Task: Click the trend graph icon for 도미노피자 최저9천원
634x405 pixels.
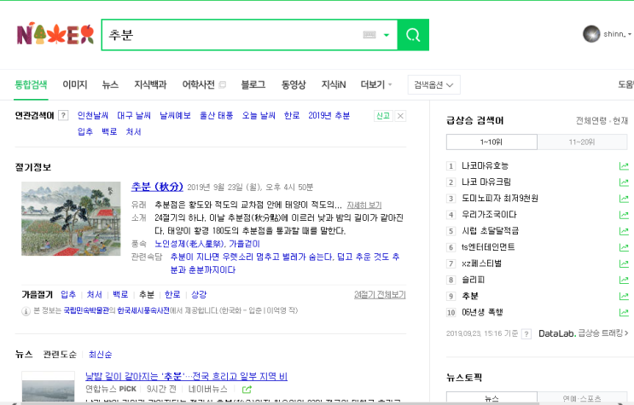Action: 624,199
